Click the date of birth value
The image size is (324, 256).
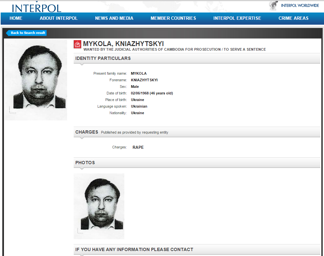(152, 93)
